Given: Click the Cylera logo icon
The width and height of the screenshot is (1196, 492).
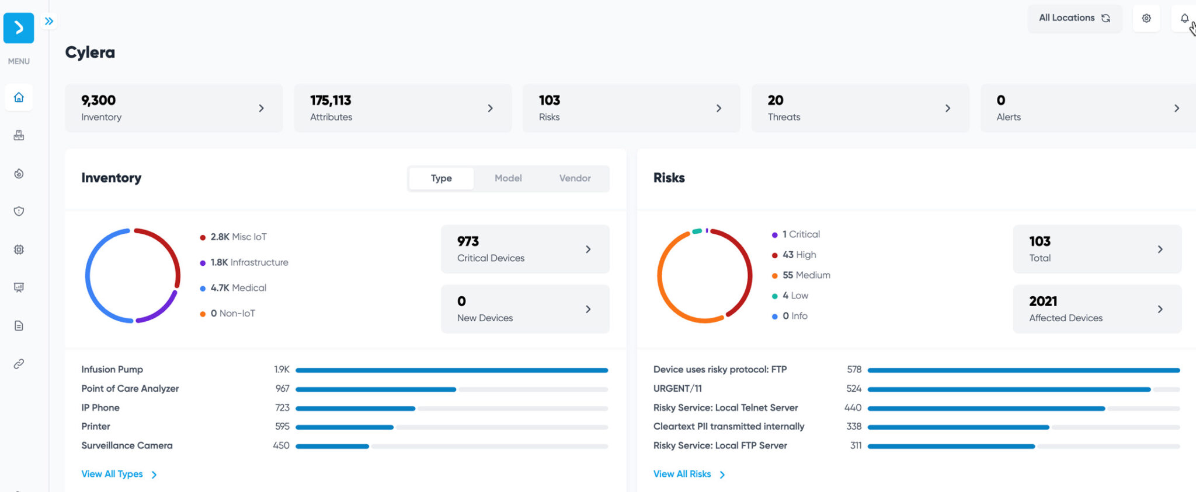Looking at the screenshot, I should coord(19,27).
